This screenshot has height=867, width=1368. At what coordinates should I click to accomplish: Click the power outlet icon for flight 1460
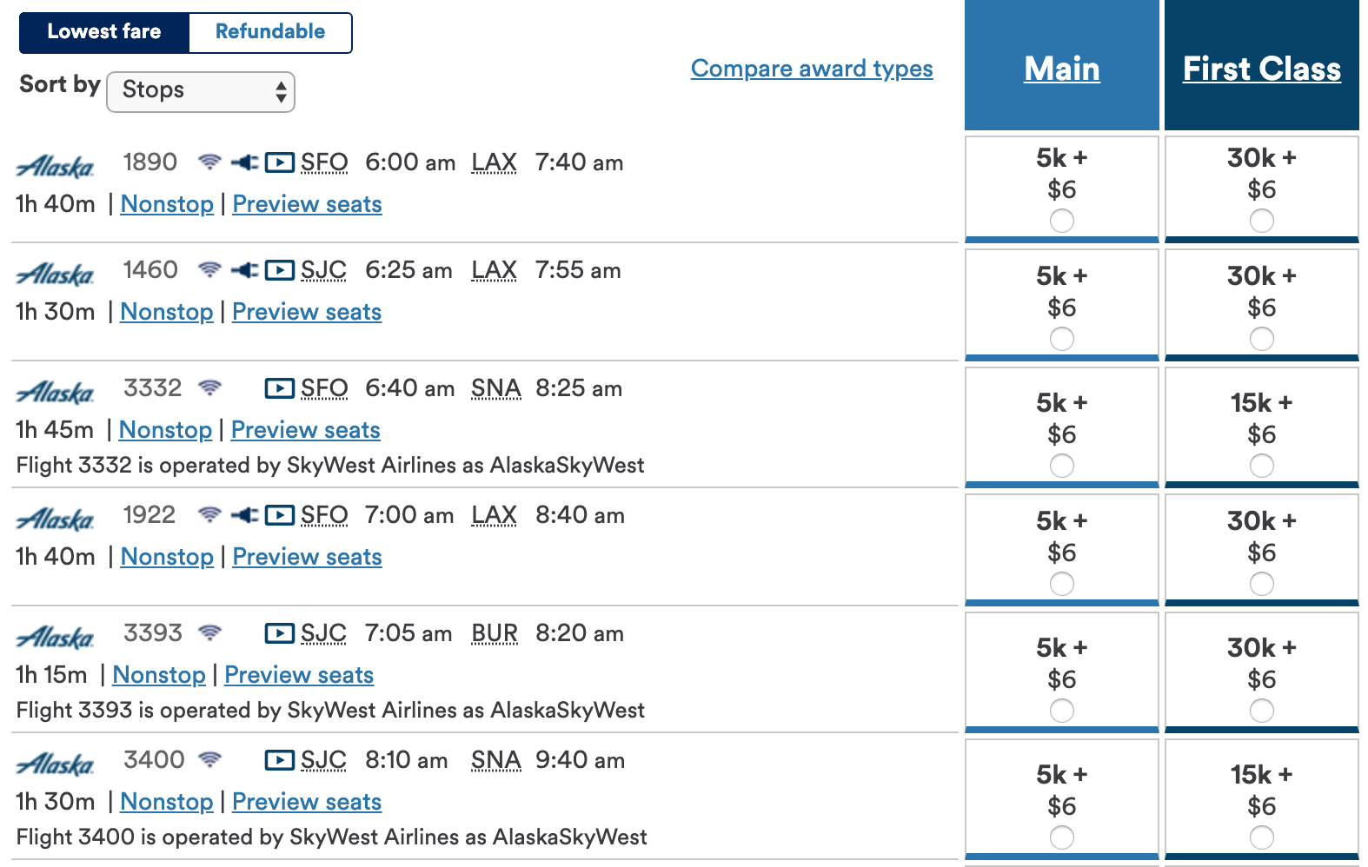click(245, 270)
